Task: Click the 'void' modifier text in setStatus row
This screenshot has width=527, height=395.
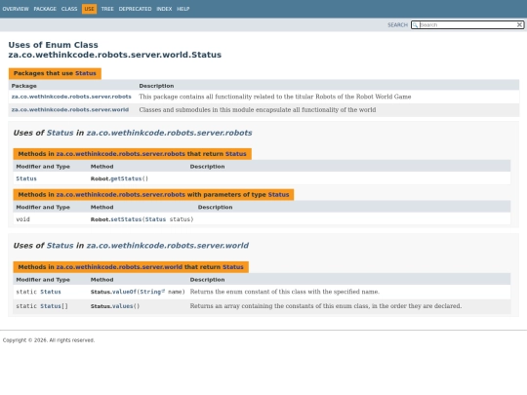Action: (22, 219)
